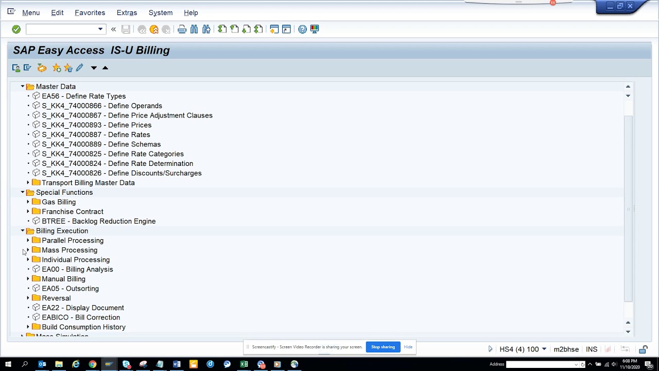659x371 pixels.
Task: Open the System menu
Action: click(x=161, y=12)
